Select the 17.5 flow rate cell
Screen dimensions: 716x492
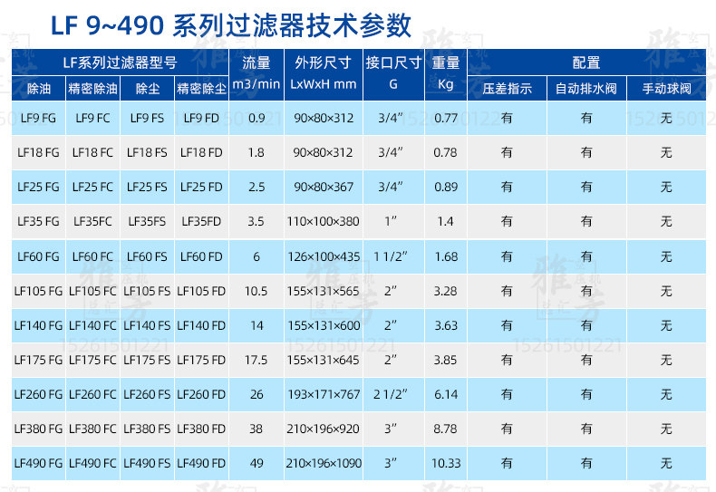(256, 360)
